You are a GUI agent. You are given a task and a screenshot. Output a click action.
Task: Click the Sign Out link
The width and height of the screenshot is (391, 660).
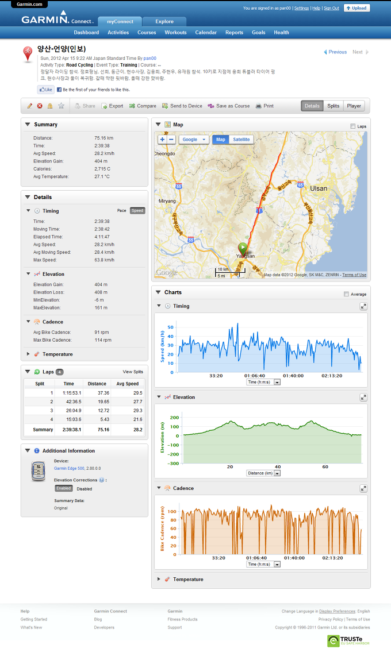click(331, 9)
